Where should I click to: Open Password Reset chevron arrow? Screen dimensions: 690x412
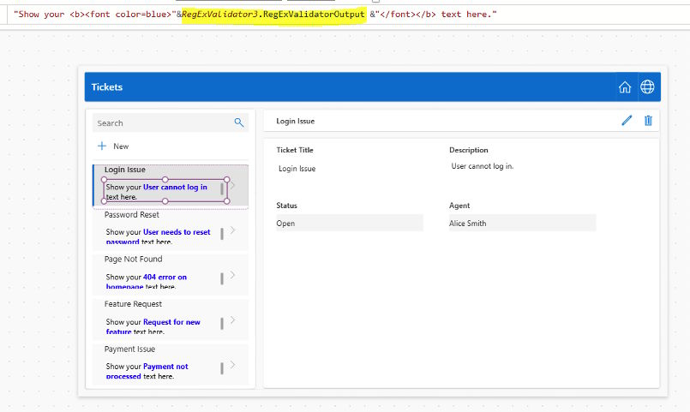point(233,230)
